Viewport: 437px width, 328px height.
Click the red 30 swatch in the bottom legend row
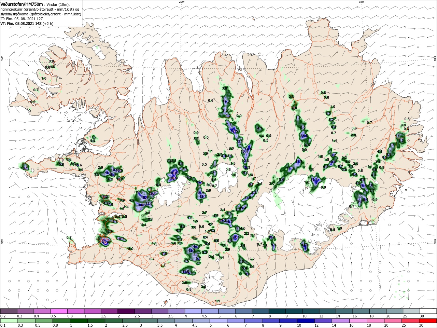pos(428,321)
